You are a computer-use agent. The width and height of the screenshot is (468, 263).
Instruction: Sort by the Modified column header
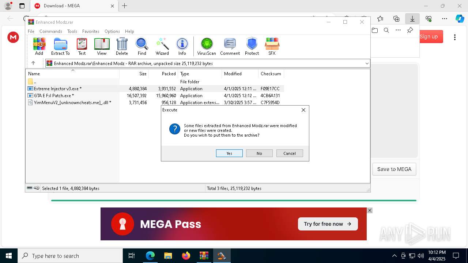(240, 74)
